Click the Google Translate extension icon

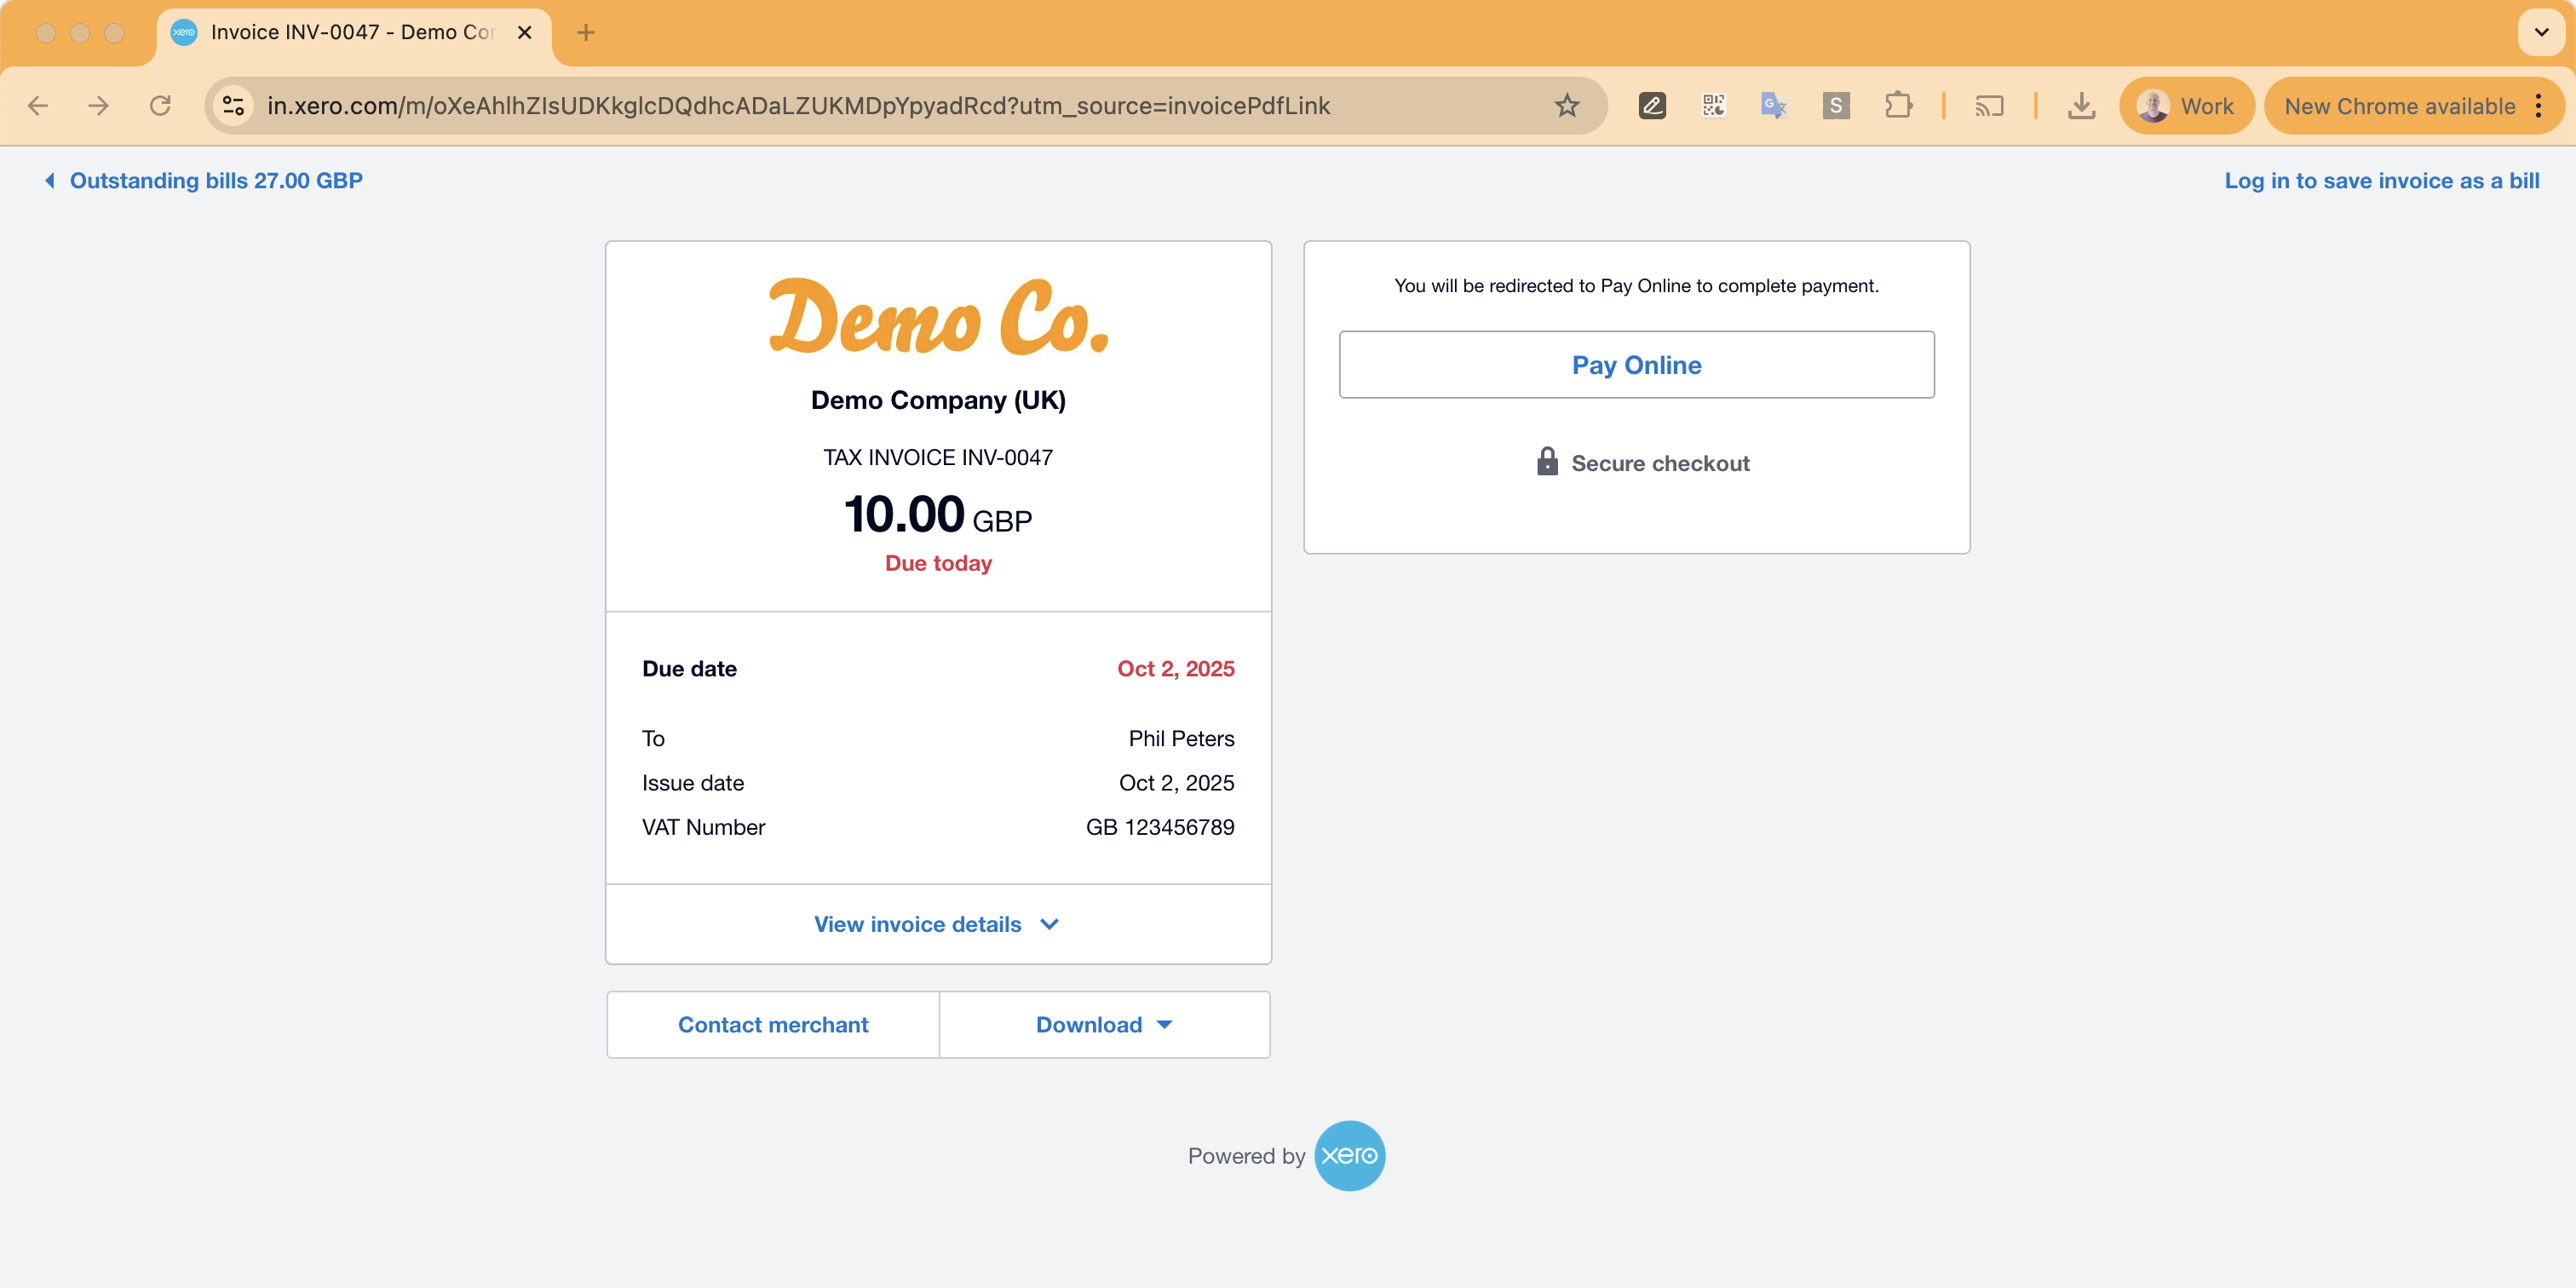(x=1774, y=106)
